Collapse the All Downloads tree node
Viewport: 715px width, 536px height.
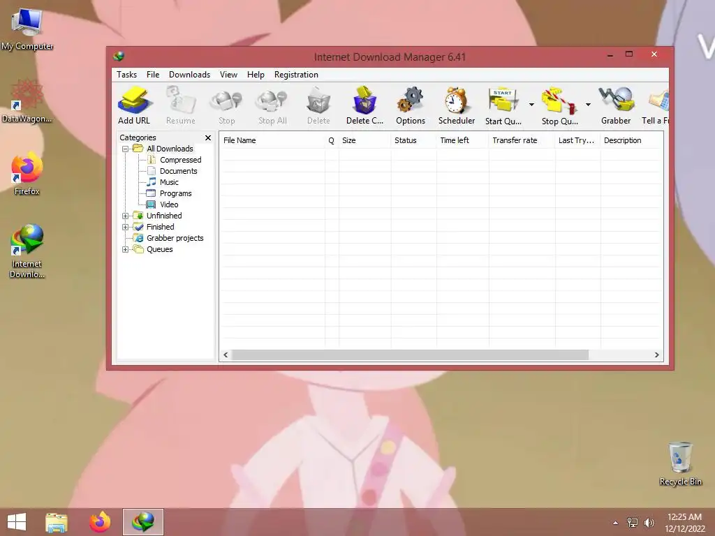(125, 149)
